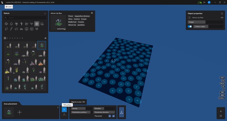This screenshot has width=227, height=121.
Task: Select the grass tuft category icon
Action: coord(26,24)
